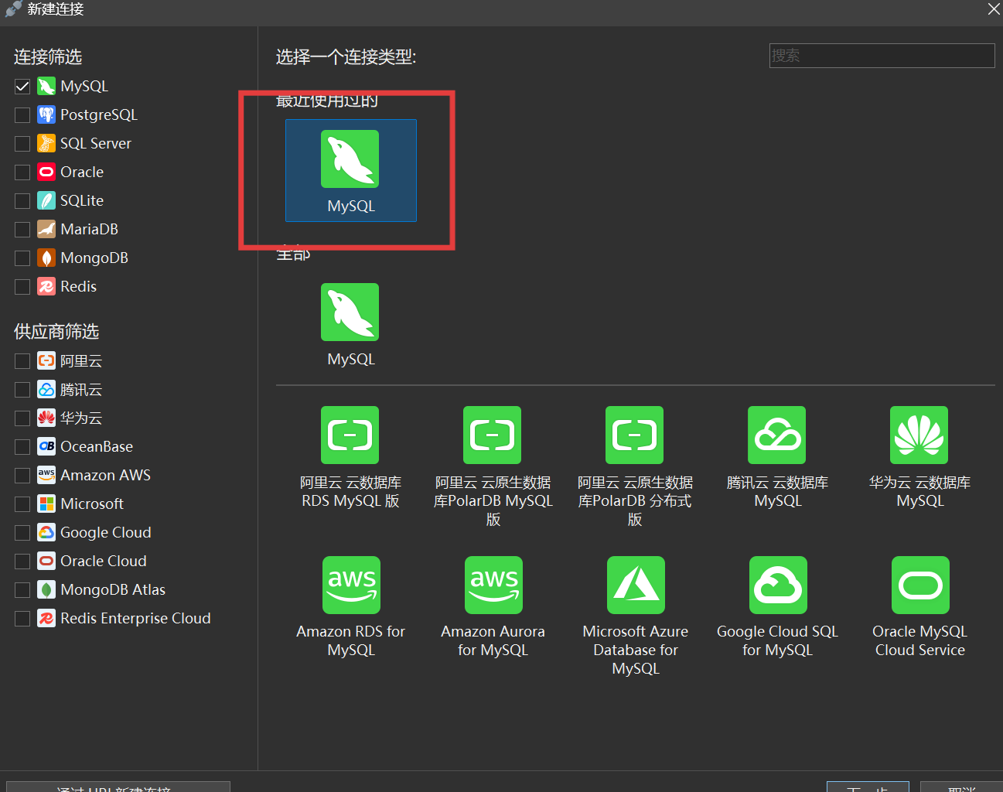Enable the 华为云 vendor filter checkbox

[x=22, y=418]
